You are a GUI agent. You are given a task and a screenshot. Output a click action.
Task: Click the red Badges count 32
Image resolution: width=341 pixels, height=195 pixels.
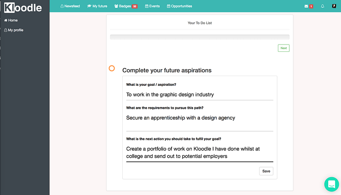(x=135, y=6)
